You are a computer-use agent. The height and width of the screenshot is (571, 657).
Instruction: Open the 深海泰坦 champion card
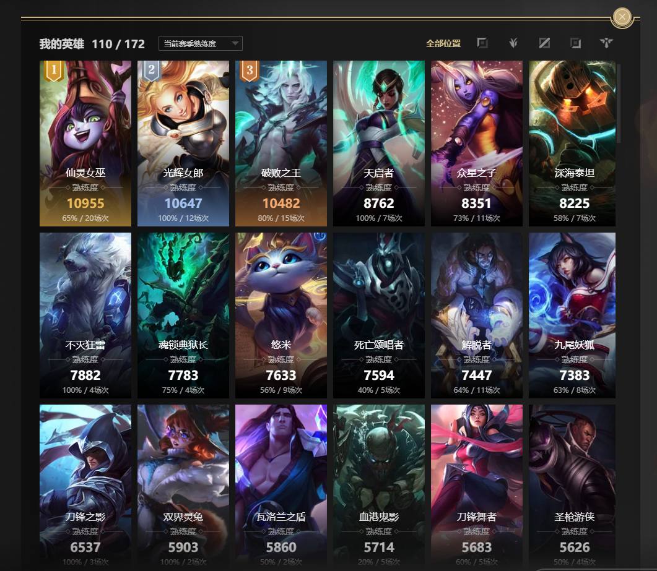[x=572, y=144]
